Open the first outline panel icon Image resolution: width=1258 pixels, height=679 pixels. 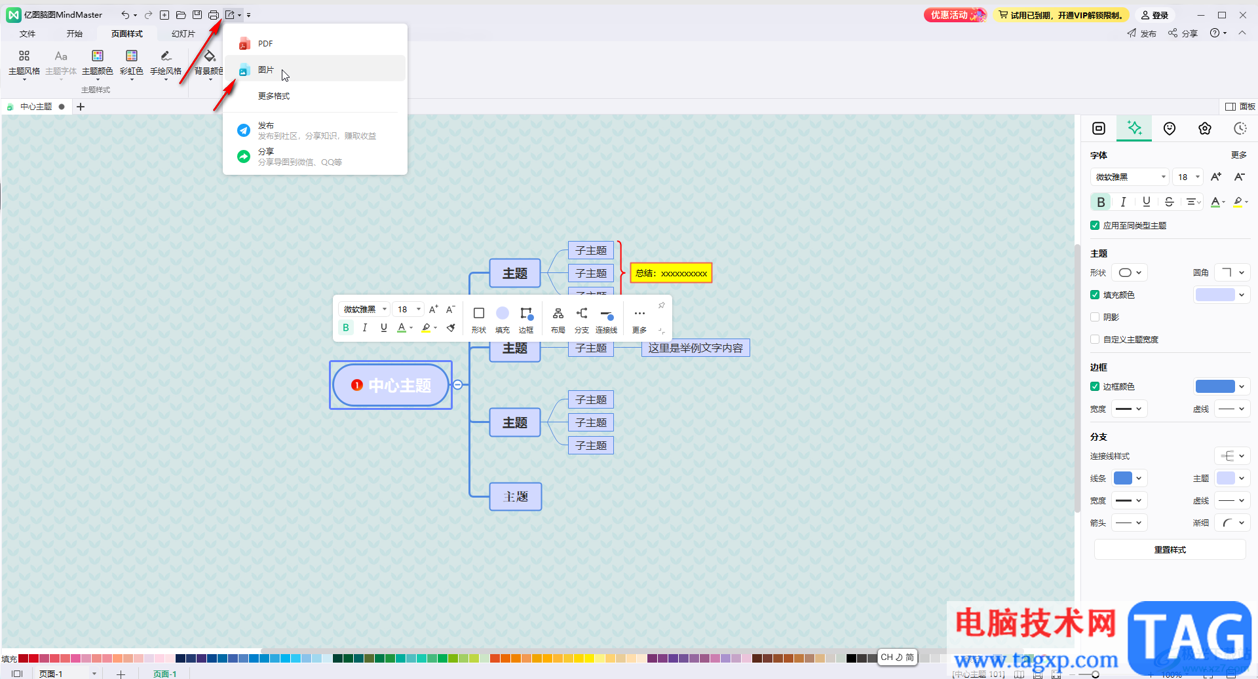pyautogui.click(x=1099, y=128)
